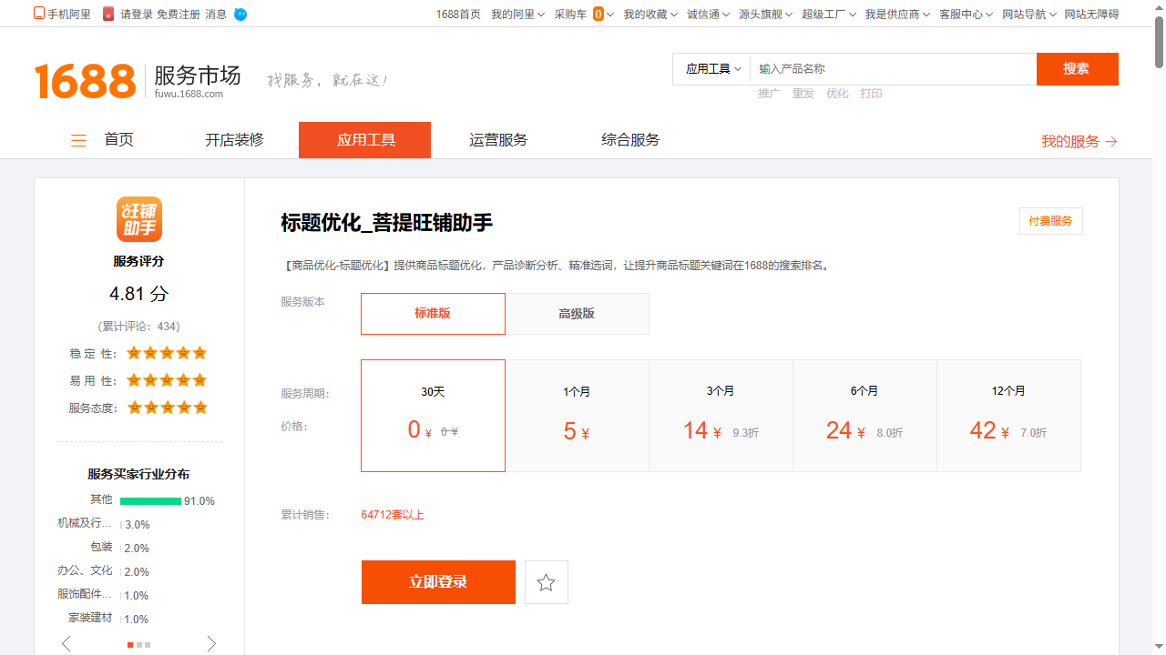Choose the 1个月 5¥ option
This screenshot has width=1166, height=655.
[x=577, y=416]
